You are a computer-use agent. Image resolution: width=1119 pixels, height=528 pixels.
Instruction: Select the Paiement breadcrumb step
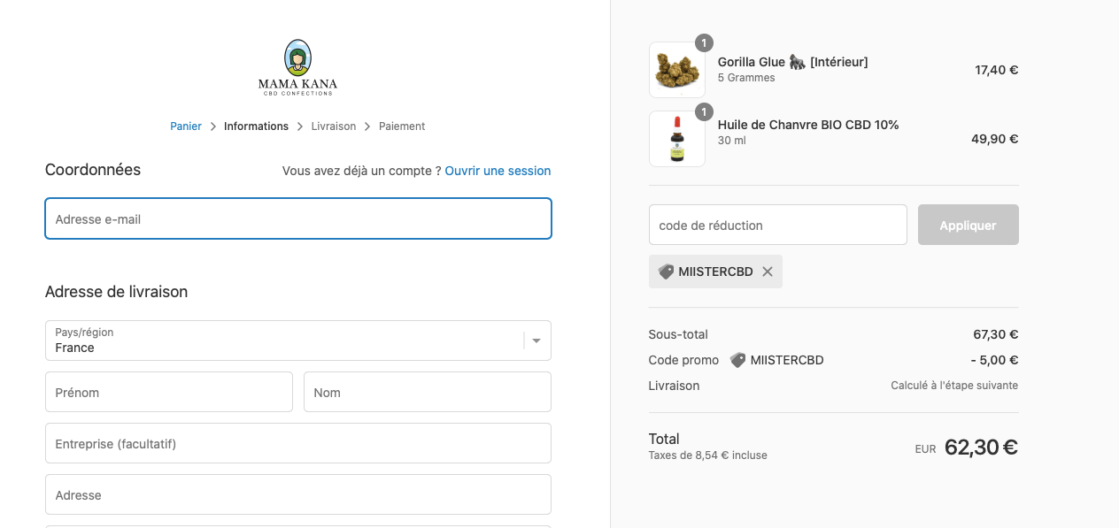[402, 126]
